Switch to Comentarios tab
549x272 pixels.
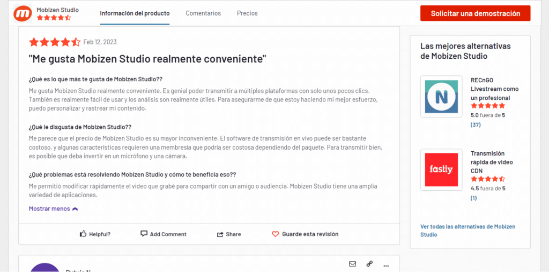[x=203, y=13]
